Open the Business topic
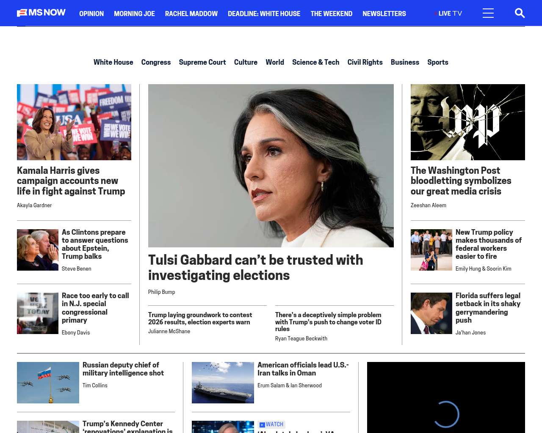The height and width of the screenshot is (433, 542). click(405, 62)
